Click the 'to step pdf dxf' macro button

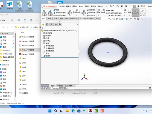(x=142, y=13)
